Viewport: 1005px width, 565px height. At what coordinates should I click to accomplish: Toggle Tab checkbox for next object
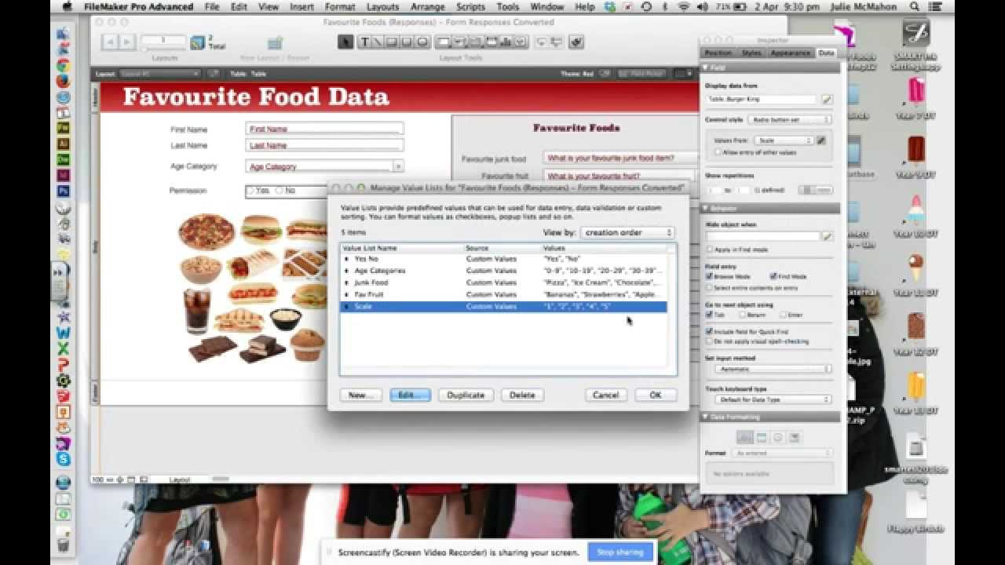point(710,315)
